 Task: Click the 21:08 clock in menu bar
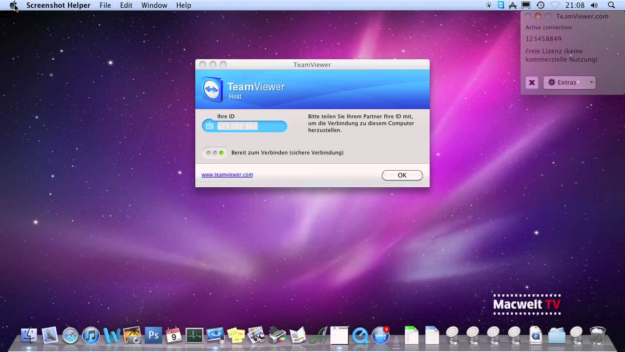tap(575, 5)
